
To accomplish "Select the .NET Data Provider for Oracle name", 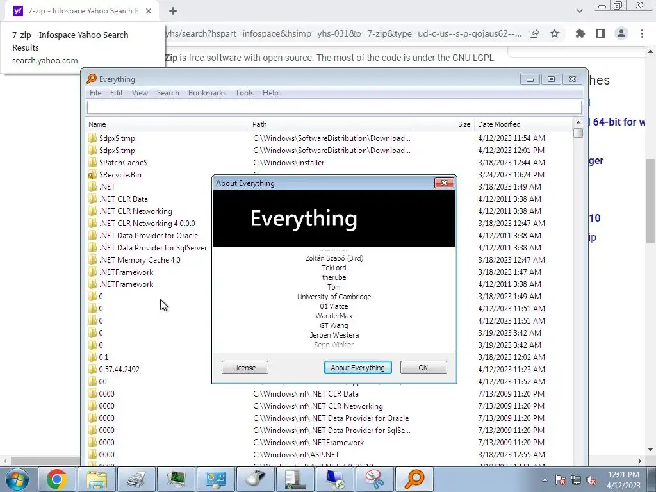I will click(x=149, y=236).
